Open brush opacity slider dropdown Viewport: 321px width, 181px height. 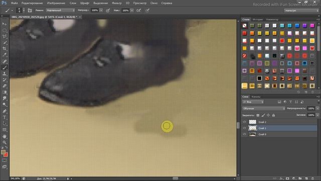[x=101, y=10]
